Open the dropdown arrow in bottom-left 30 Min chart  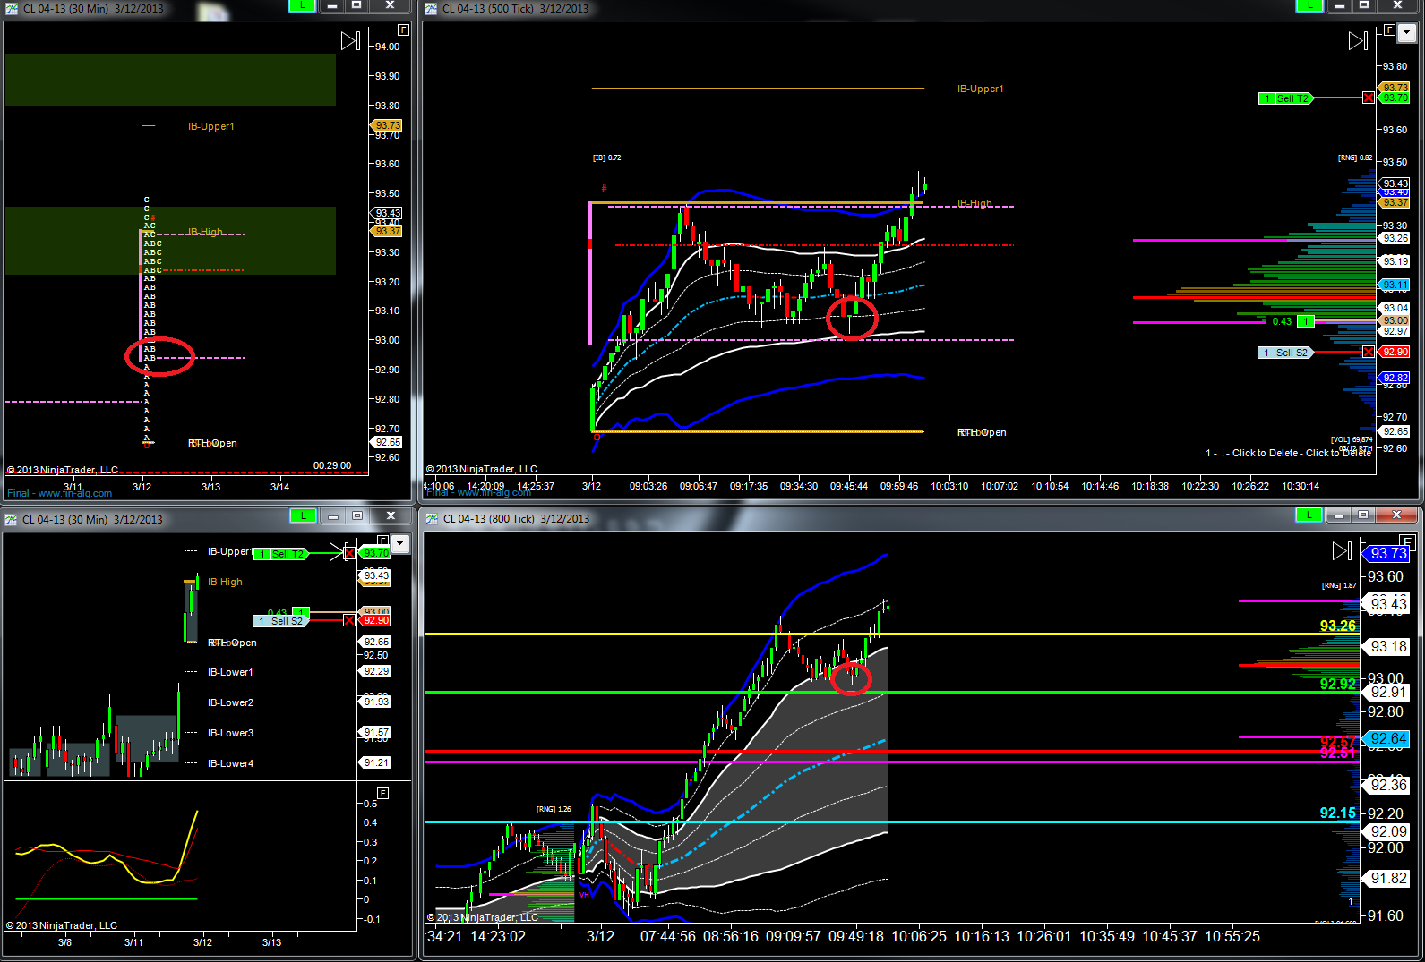tap(400, 543)
